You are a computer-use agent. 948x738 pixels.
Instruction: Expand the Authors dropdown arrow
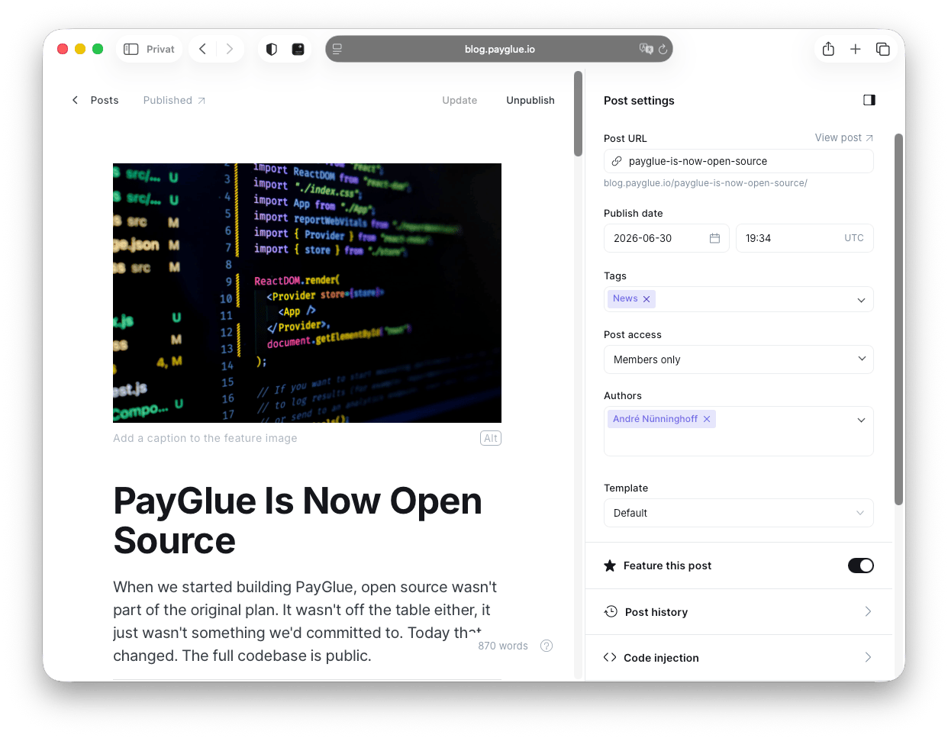coord(861,420)
